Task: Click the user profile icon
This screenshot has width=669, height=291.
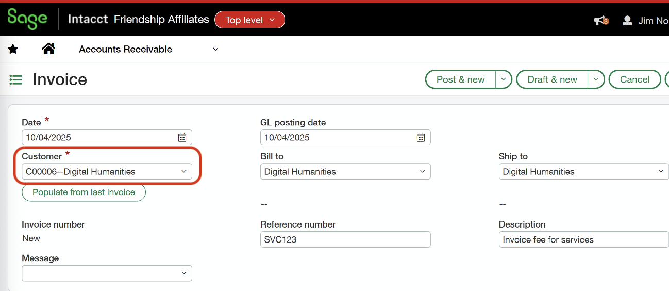Action: click(x=627, y=21)
